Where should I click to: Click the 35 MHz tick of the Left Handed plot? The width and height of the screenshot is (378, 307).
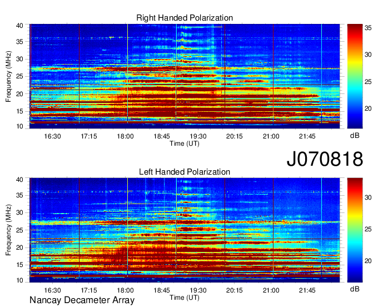pos(19,195)
